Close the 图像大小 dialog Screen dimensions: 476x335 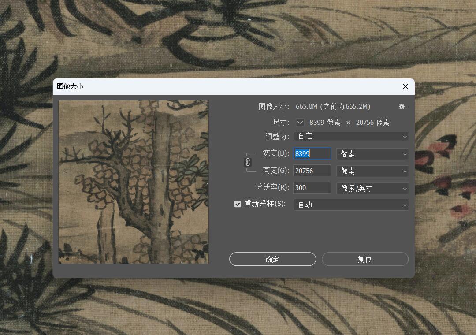coord(405,86)
